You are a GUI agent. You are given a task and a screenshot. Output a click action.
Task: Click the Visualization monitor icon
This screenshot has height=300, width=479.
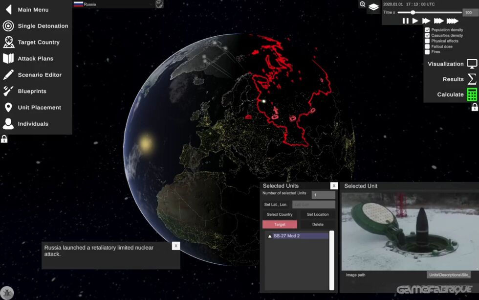click(472, 64)
